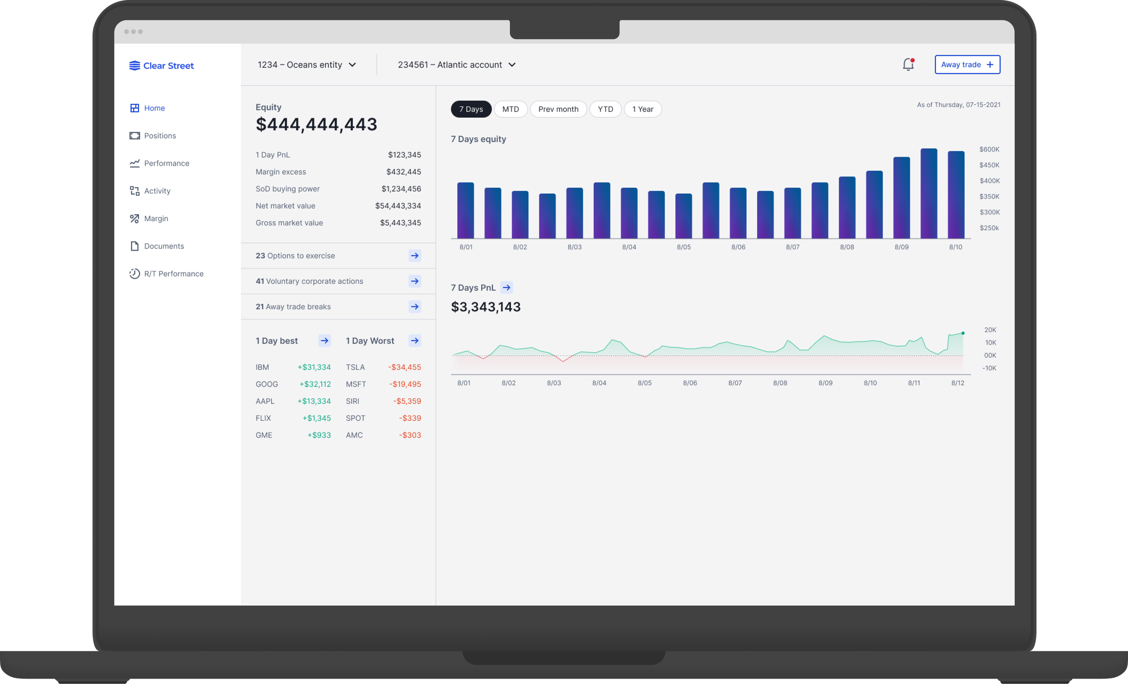Click the Clear Street logo
This screenshot has width=1128, height=684.
161,65
